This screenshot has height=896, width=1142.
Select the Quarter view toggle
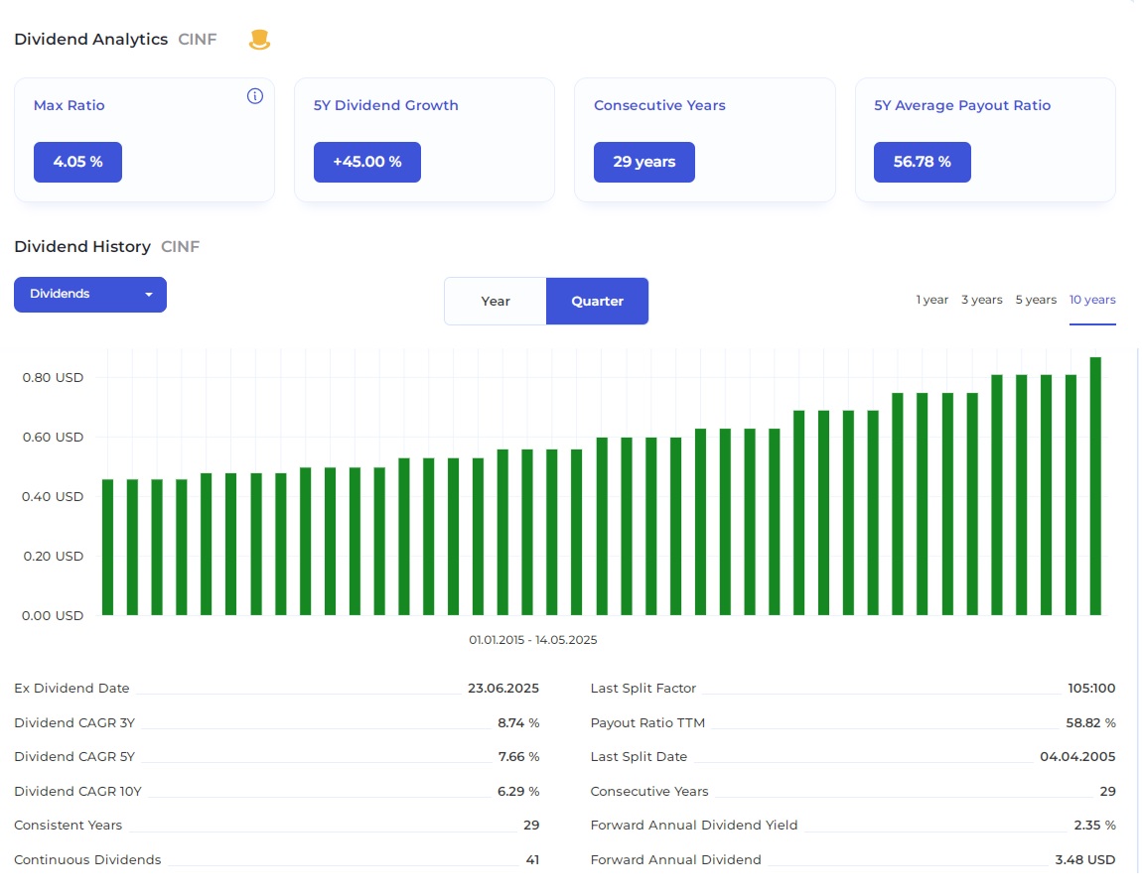(597, 301)
